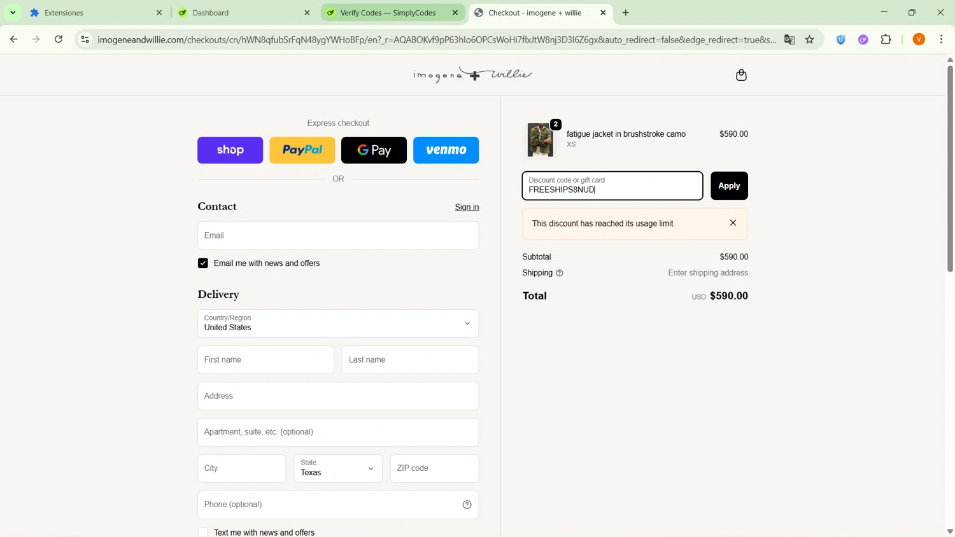This screenshot has height=537, width=955.
Task: Click the scrollbar up arrow
Action: coord(950,60)
